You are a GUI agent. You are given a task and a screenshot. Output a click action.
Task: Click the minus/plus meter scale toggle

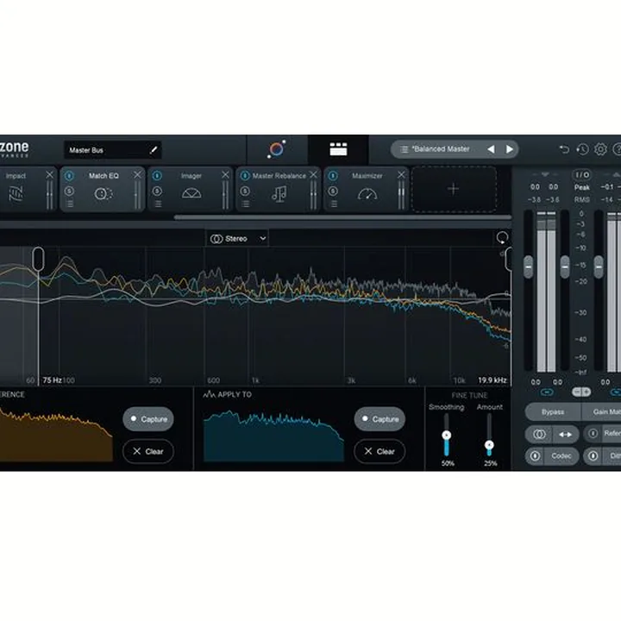pos(581,392)
